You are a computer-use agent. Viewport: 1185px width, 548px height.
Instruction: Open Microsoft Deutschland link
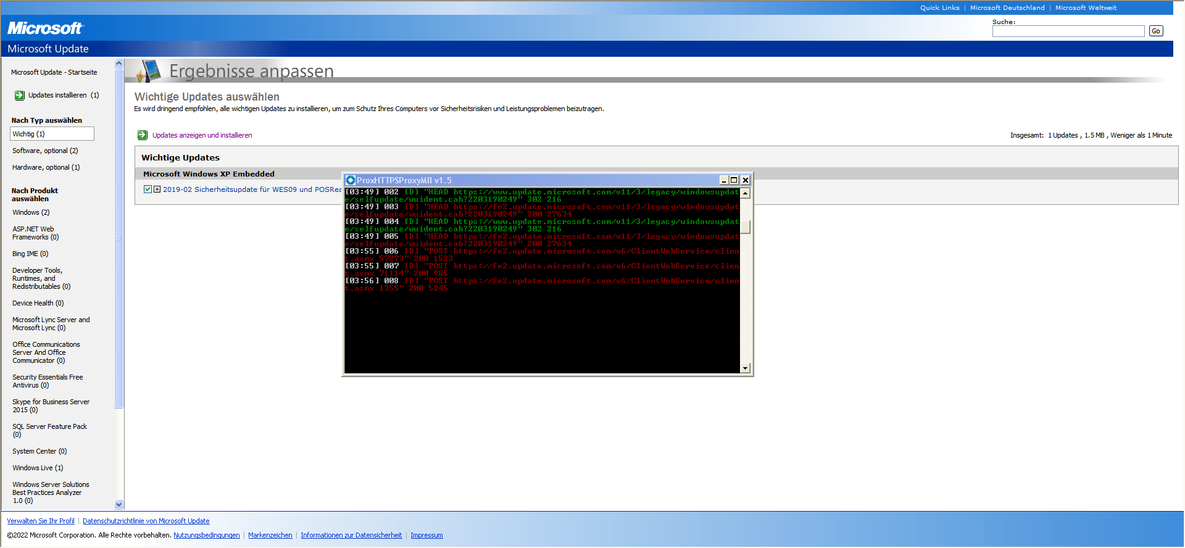1007,7
